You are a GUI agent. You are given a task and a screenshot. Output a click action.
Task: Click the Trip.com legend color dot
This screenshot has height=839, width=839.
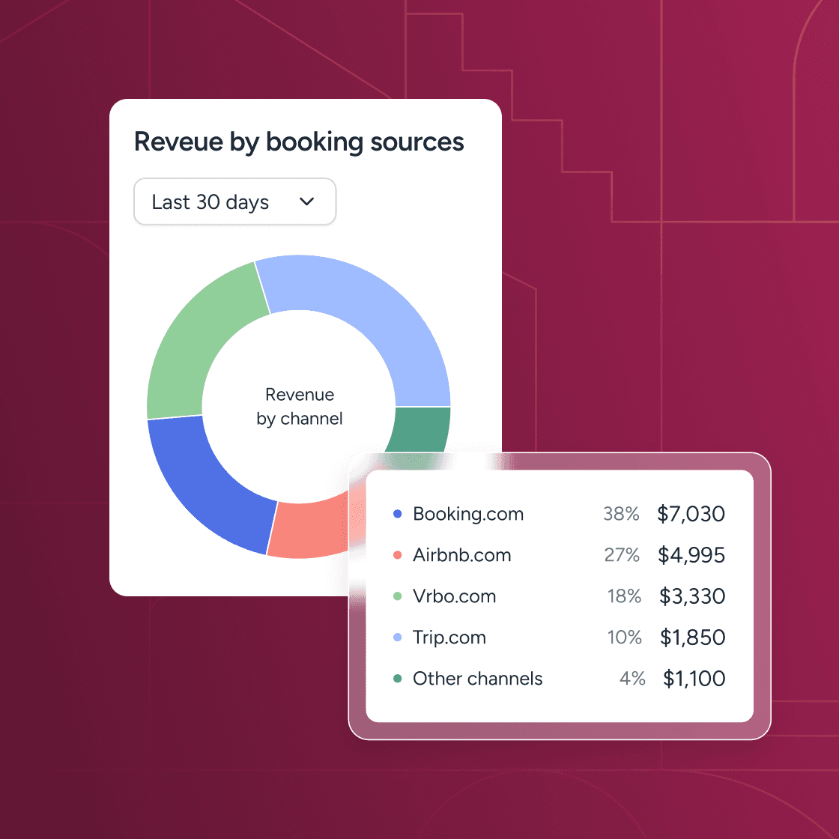(x=398, y=637)
